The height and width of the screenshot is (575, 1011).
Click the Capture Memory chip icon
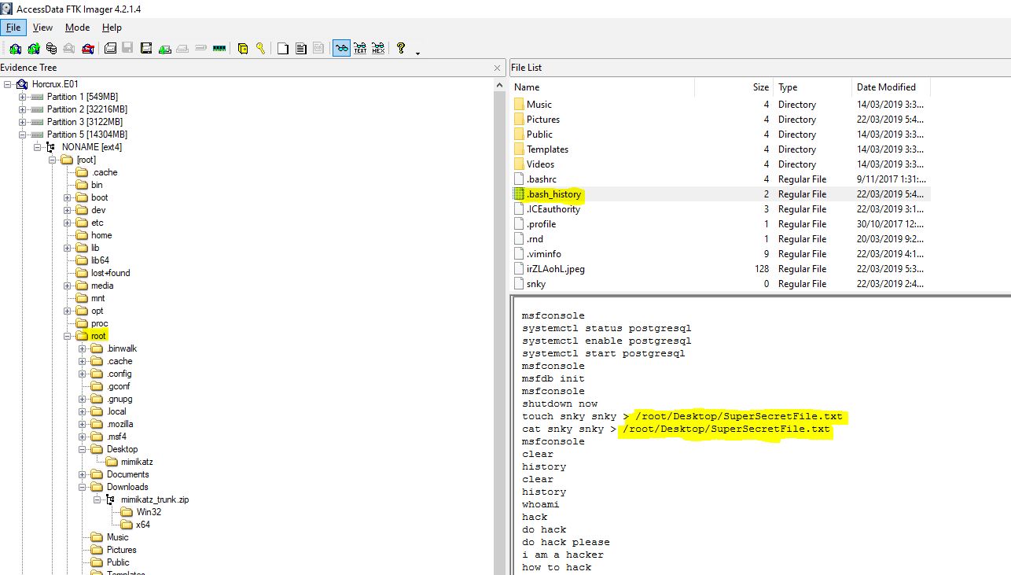click(x=219, y=48)
